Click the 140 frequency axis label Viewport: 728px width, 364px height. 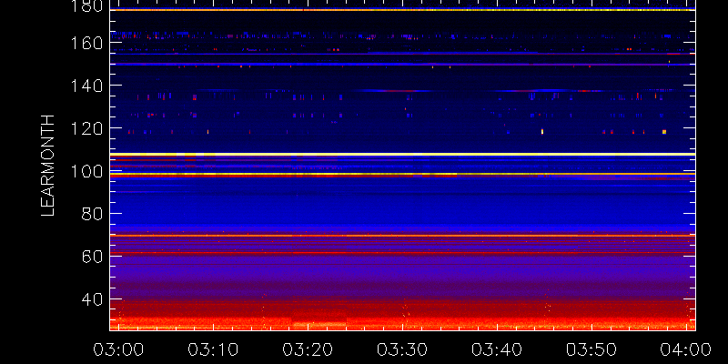[87, 86]
